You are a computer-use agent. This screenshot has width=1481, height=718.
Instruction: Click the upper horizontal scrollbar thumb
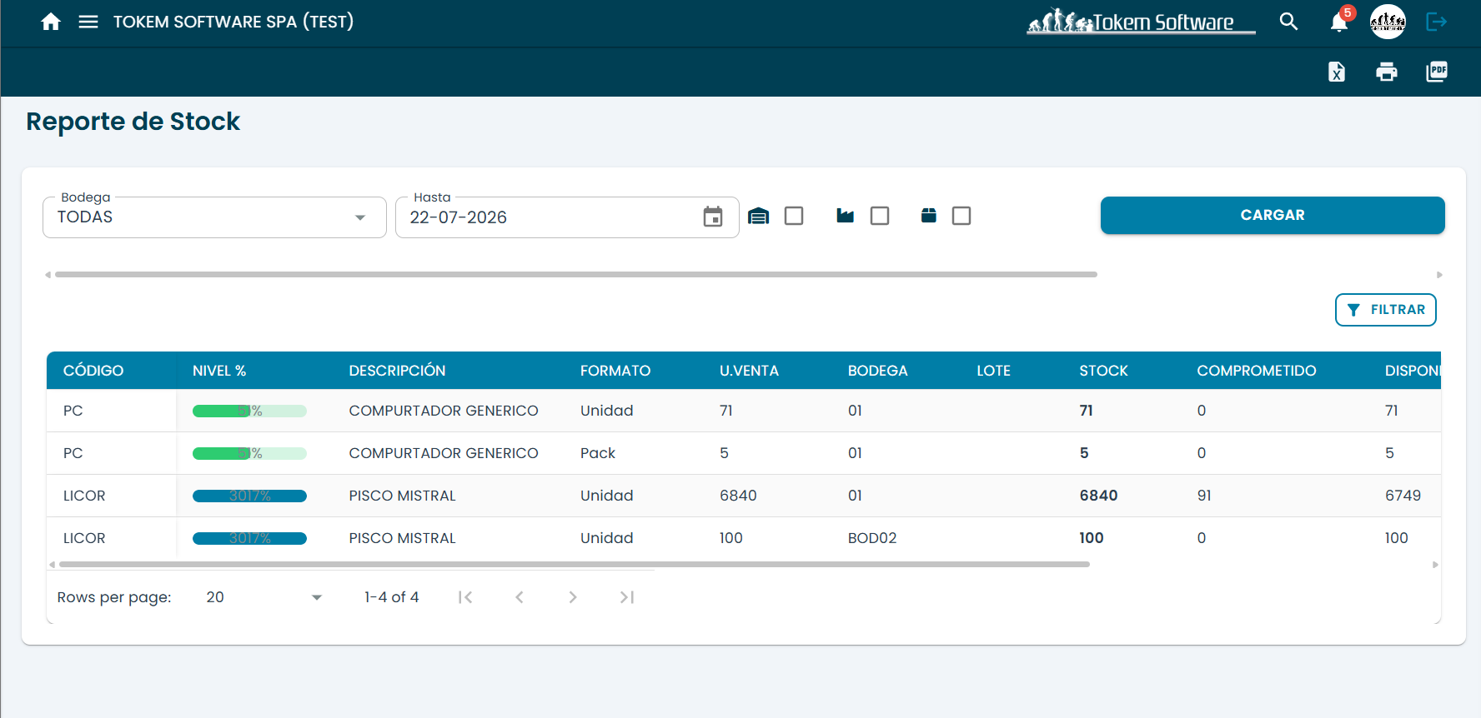tap(575, 274)
